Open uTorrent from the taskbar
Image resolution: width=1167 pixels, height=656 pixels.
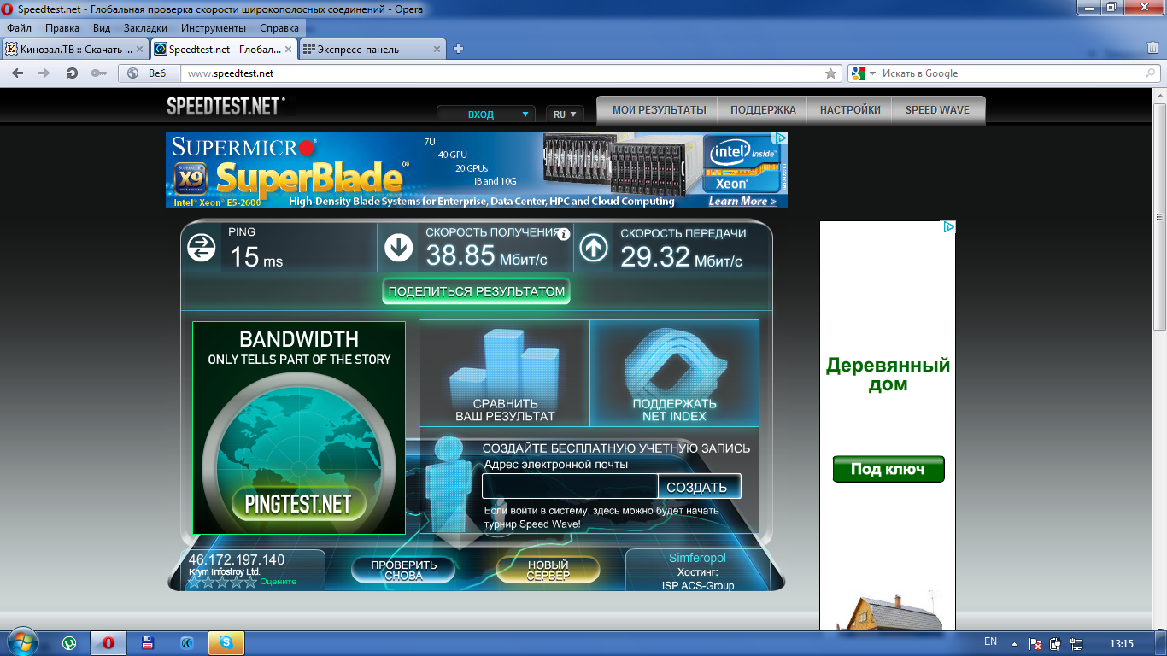[x=70, y=642]
